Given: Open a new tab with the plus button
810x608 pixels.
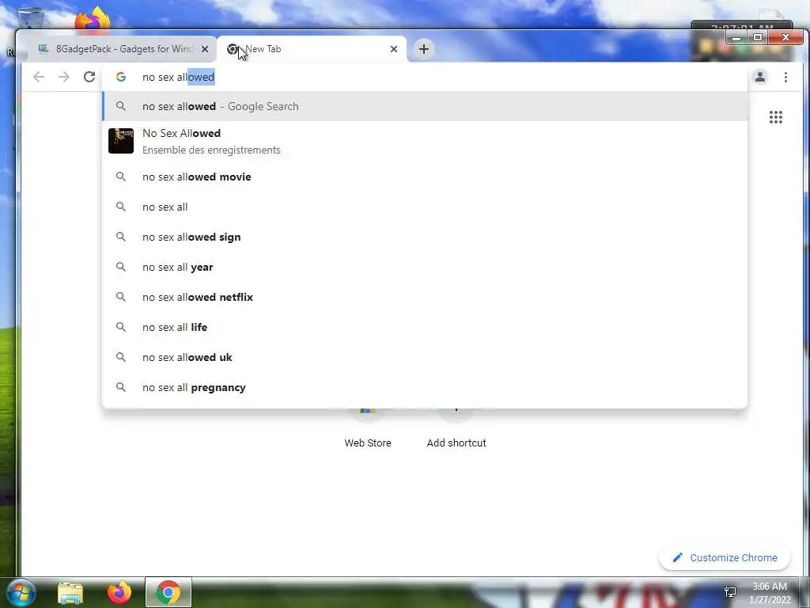Looking at the screenshot, I should [424, 49].
